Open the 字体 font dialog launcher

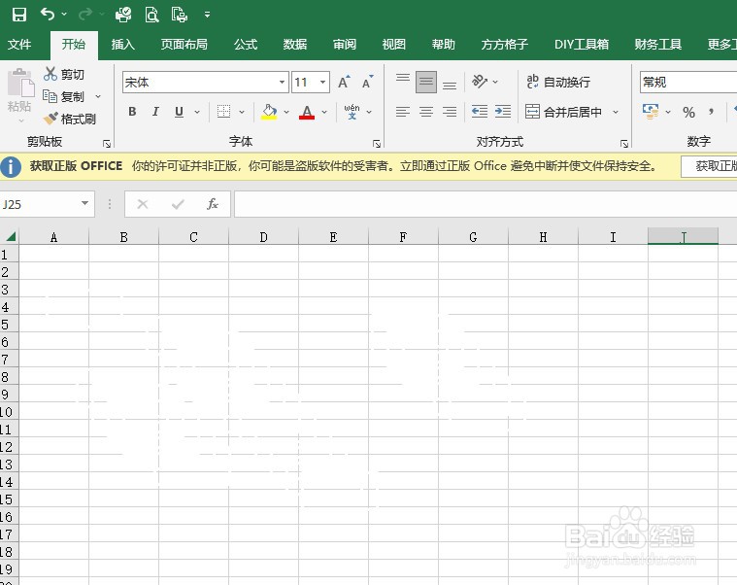(377, 144)
